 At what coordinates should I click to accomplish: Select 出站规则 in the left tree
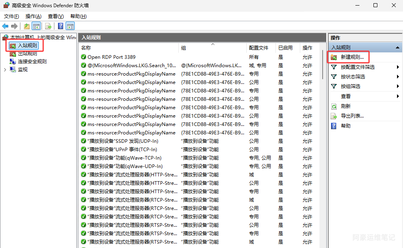(27, 54)
